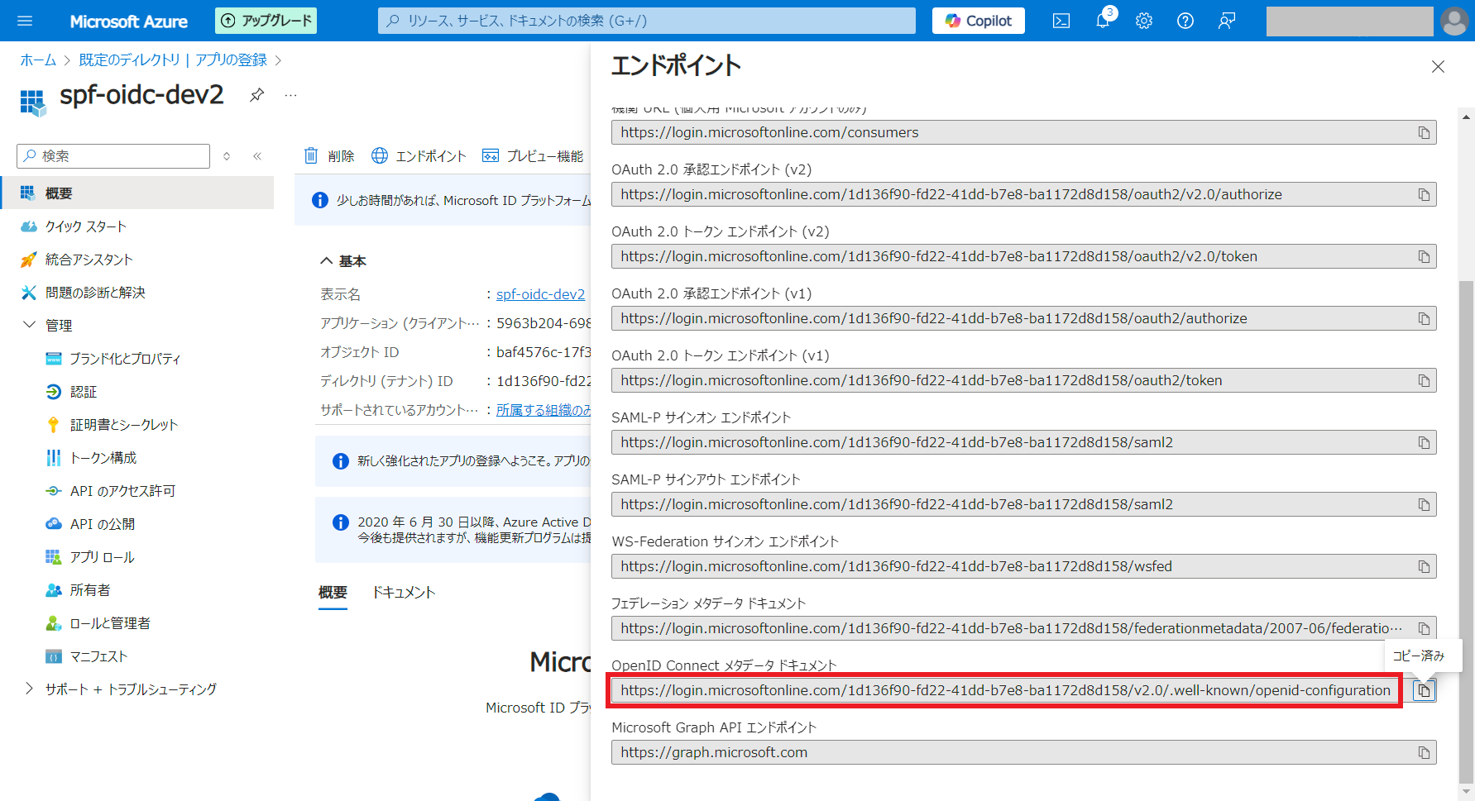Screen dimensions: 1475x801
Task: Copy the OAuth 2.0 authorize v1 endpoint
Action: tap(1424, 318)
